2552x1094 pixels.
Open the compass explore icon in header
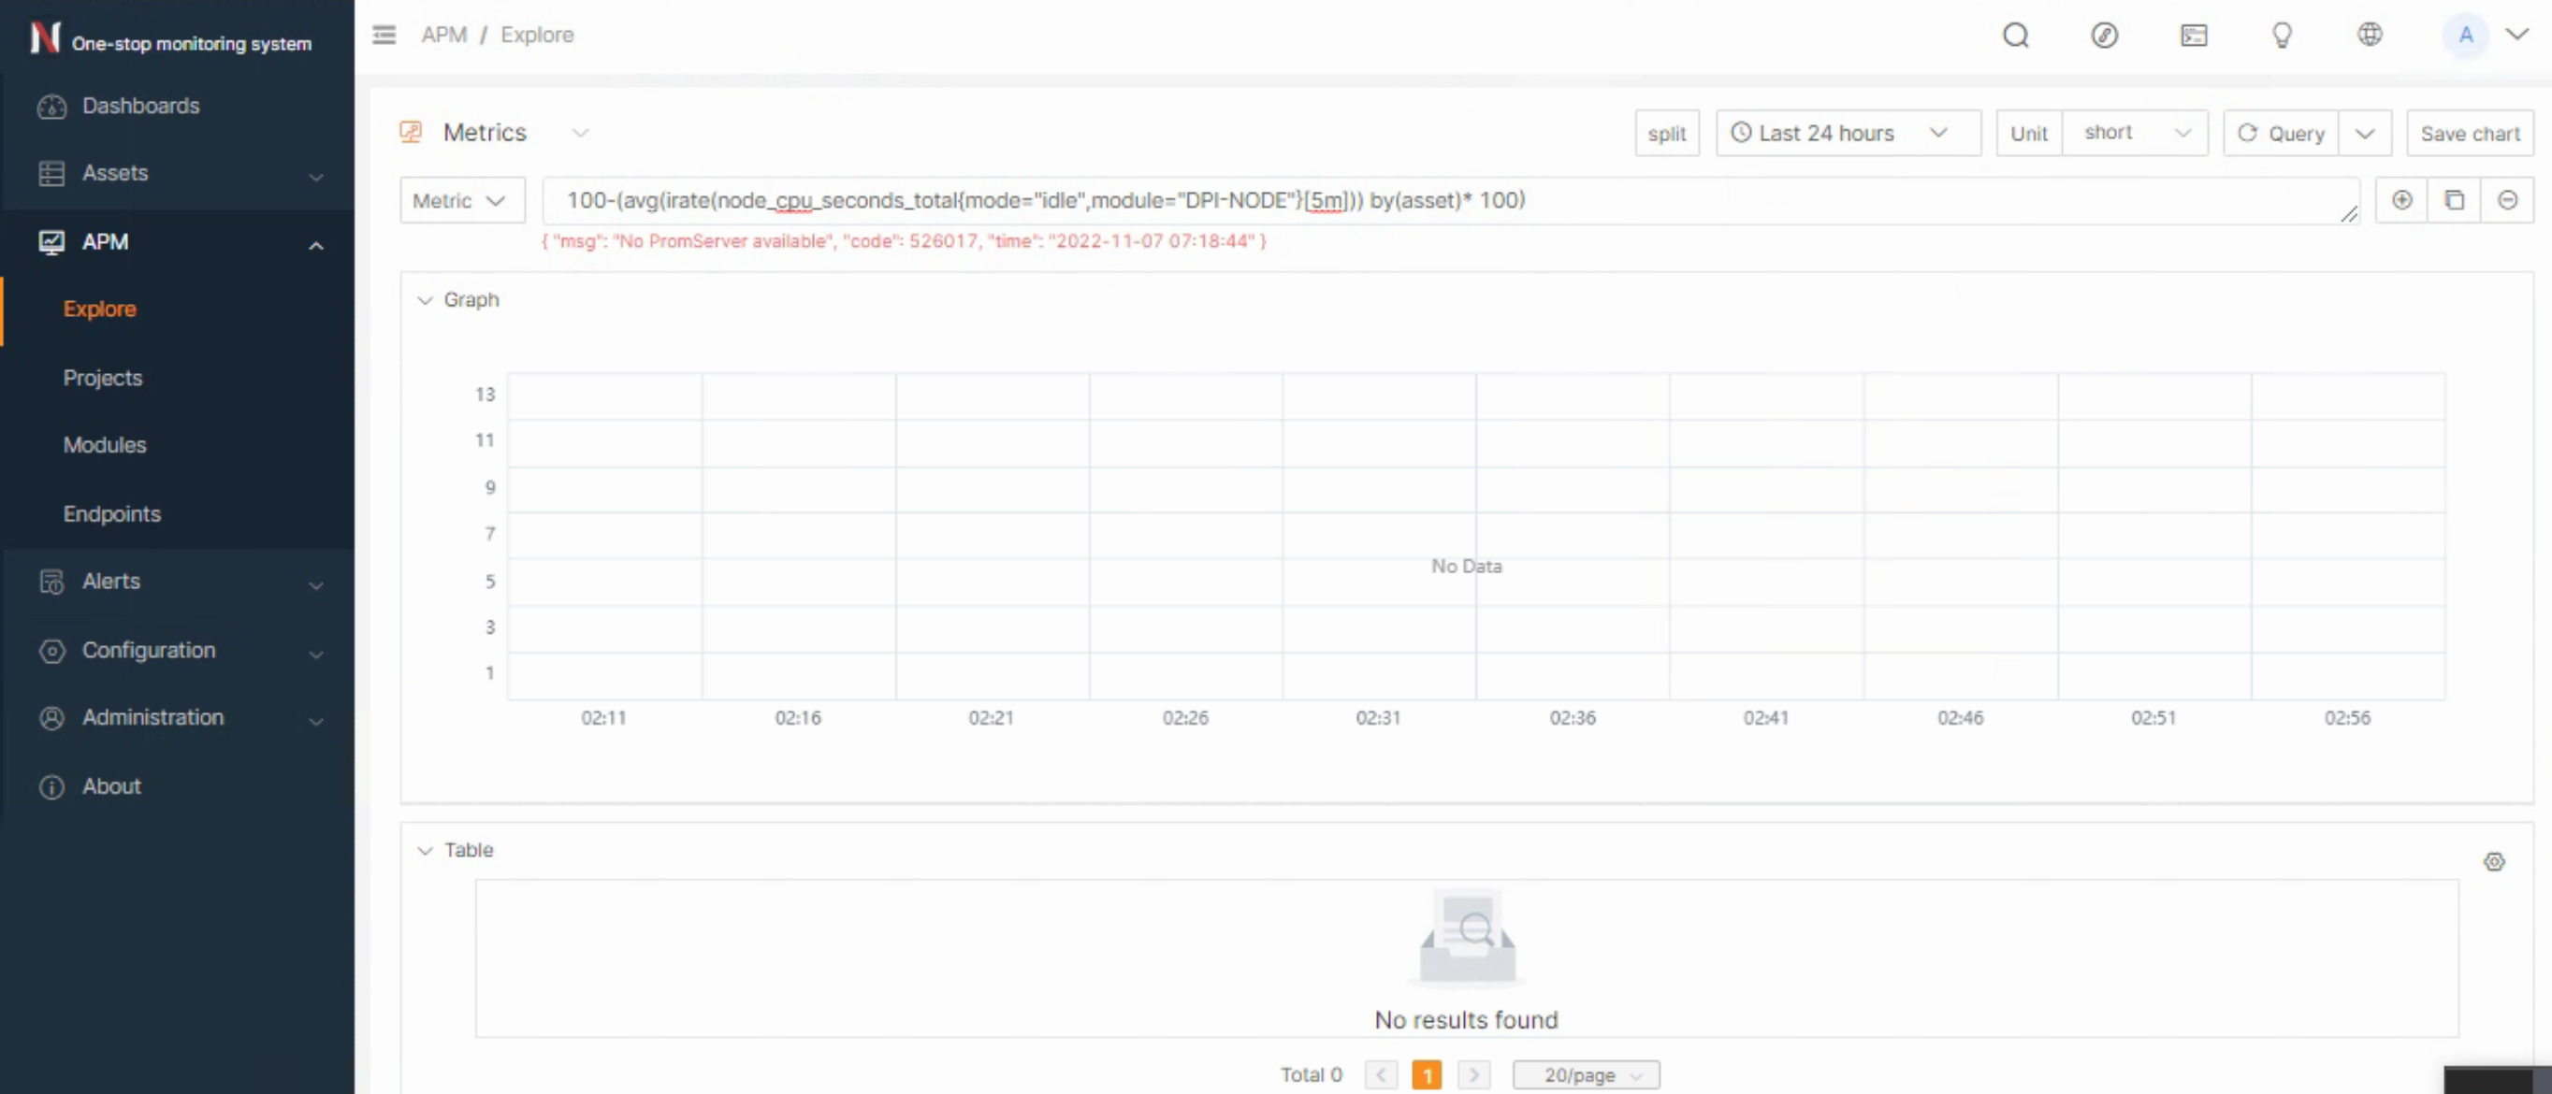[2104, 36]
